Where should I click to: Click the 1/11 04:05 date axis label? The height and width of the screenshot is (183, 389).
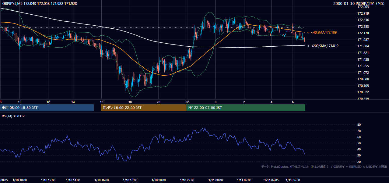click(x=272, y=180)
